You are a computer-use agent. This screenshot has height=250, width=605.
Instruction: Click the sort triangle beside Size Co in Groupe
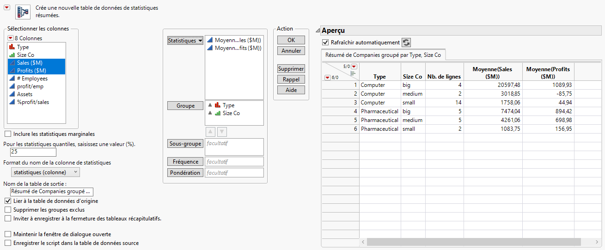click(x=210, y=113)
